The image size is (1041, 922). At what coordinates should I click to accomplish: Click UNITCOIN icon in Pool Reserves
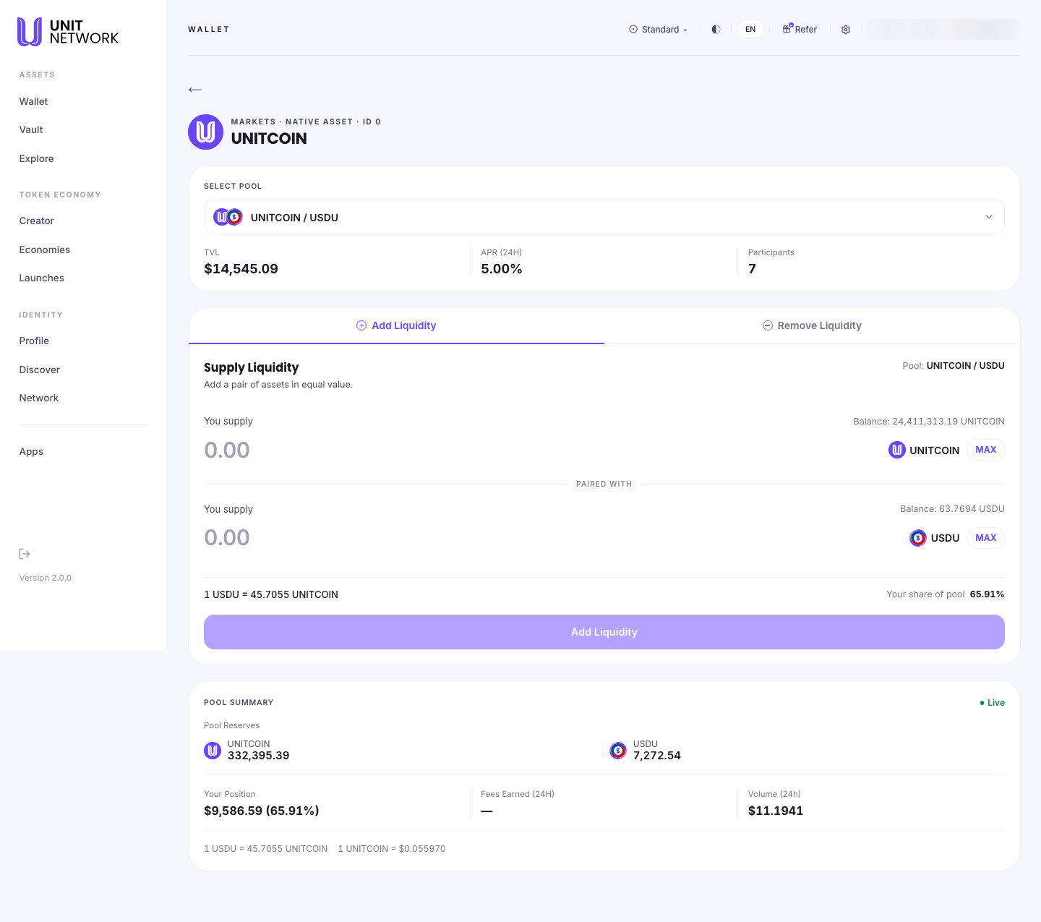(x=213, y=751)
